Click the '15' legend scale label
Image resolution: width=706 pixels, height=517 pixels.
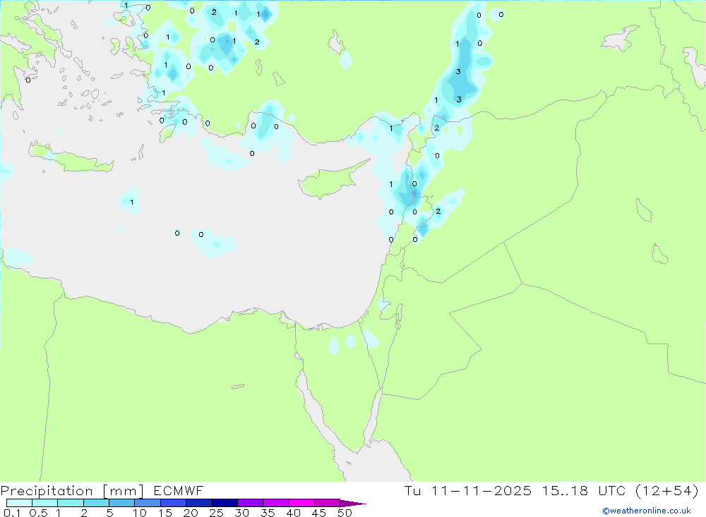165,513
